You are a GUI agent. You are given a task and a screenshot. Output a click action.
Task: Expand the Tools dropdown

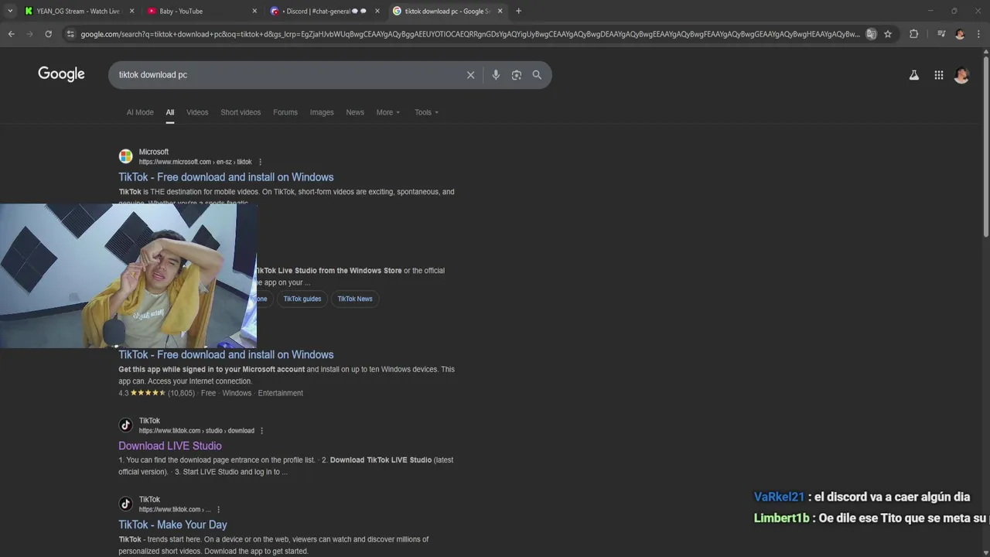pos(426,112)
